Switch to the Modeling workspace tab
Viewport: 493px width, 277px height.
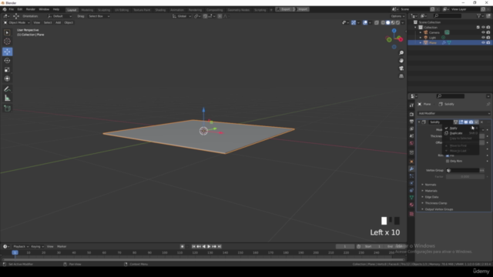tap(87, 10)
